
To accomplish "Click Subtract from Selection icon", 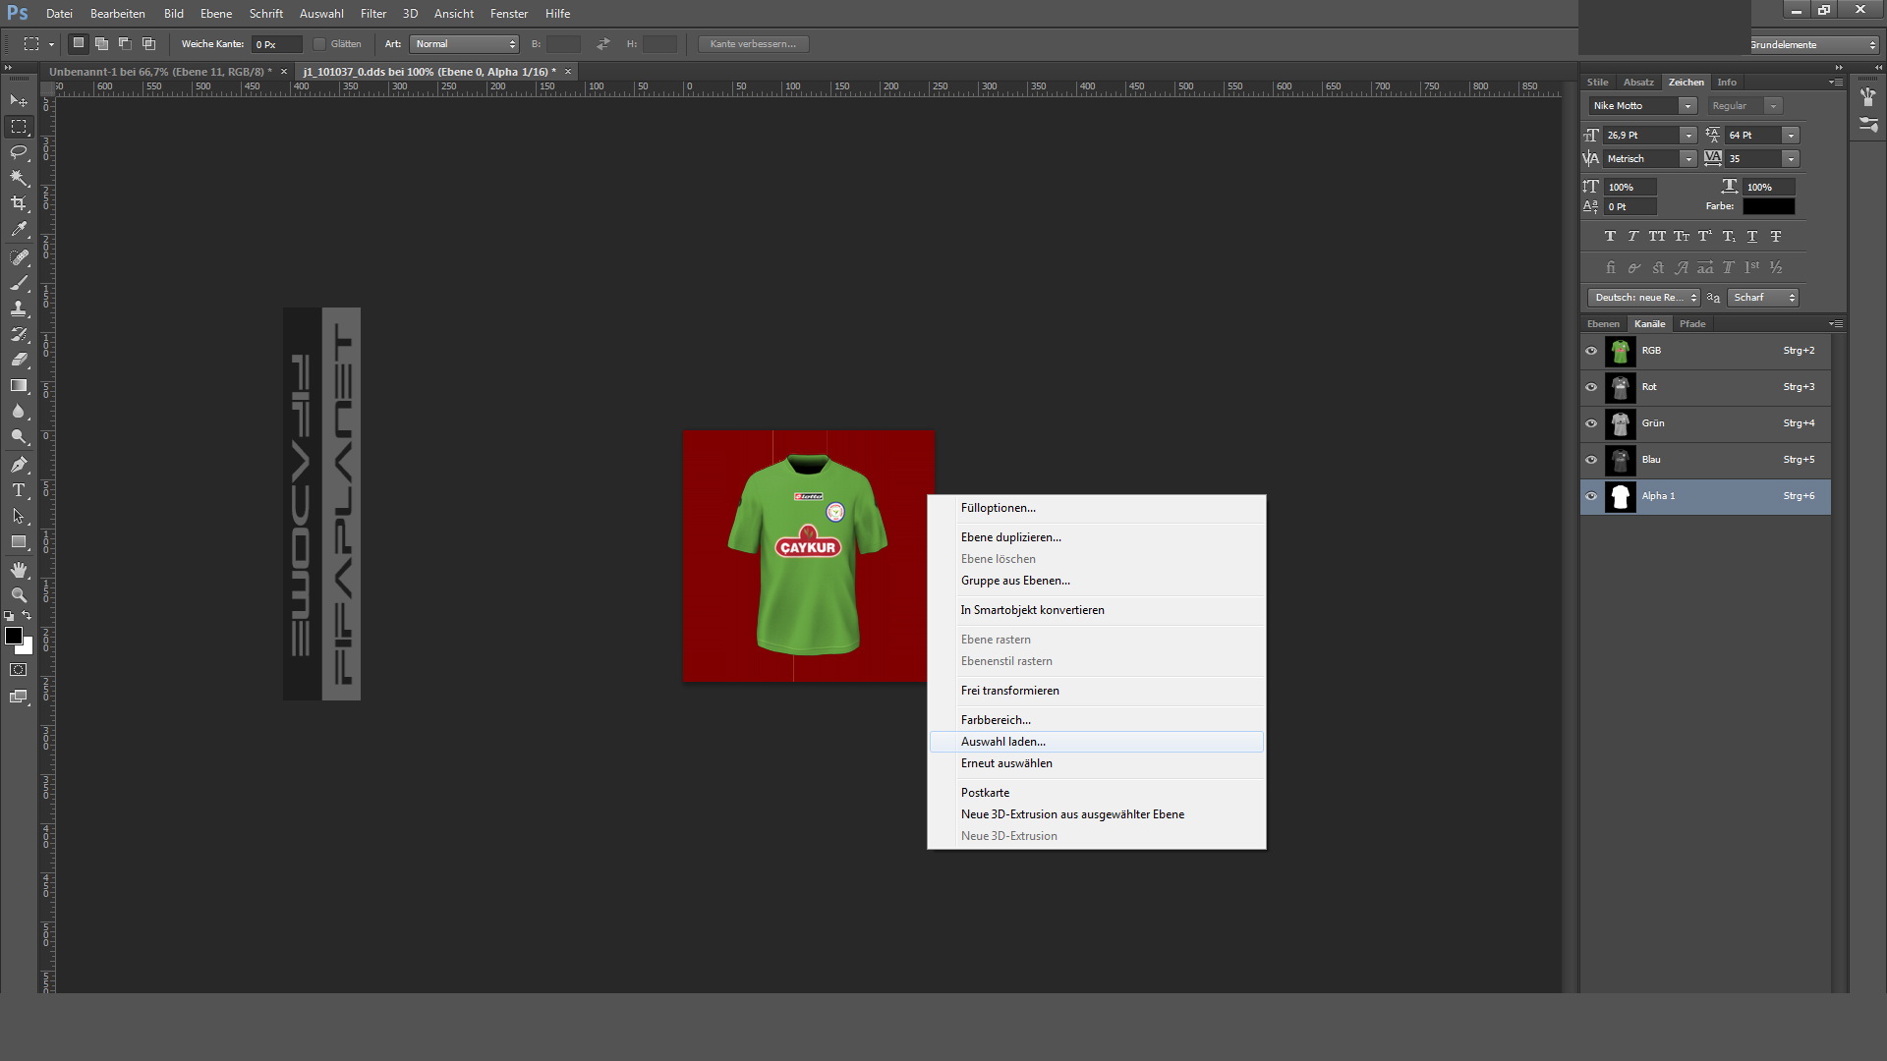I will click(125, 43).
